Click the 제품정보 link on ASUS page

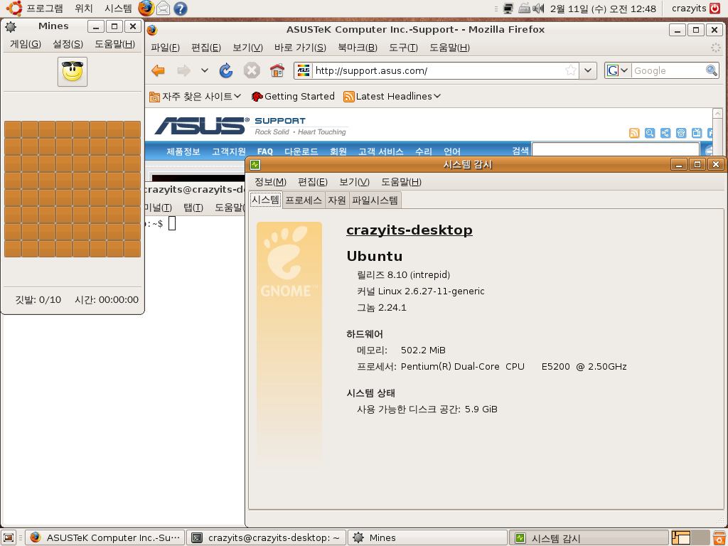click(183, 151)
